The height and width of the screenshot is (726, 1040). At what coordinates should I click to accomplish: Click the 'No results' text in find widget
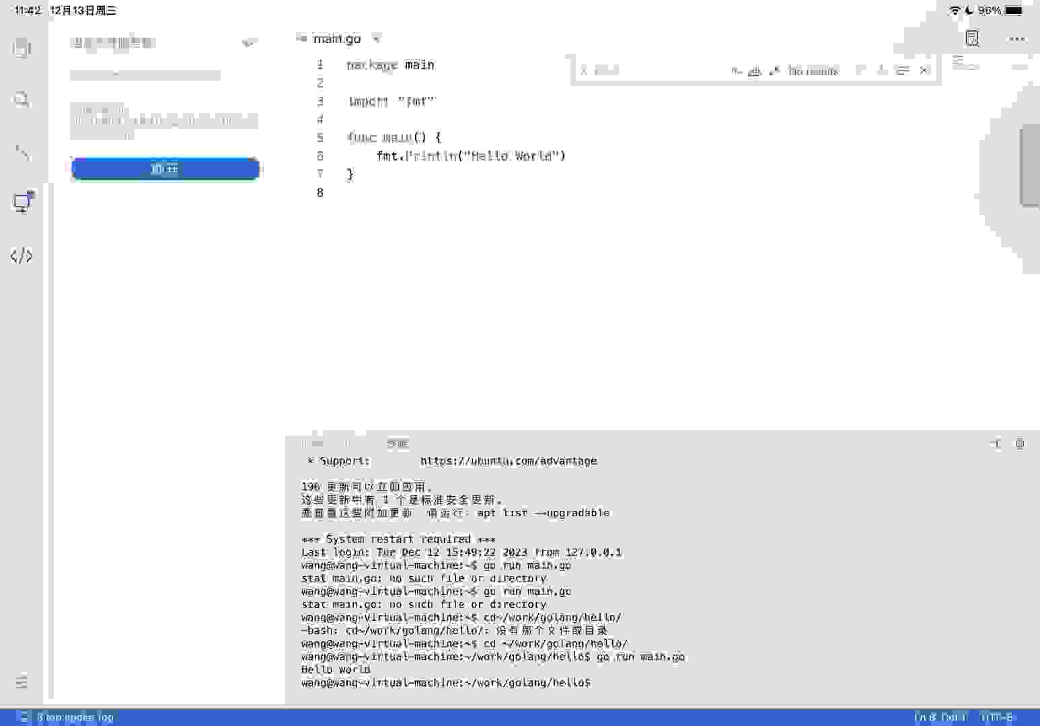[x=813, y=71]
